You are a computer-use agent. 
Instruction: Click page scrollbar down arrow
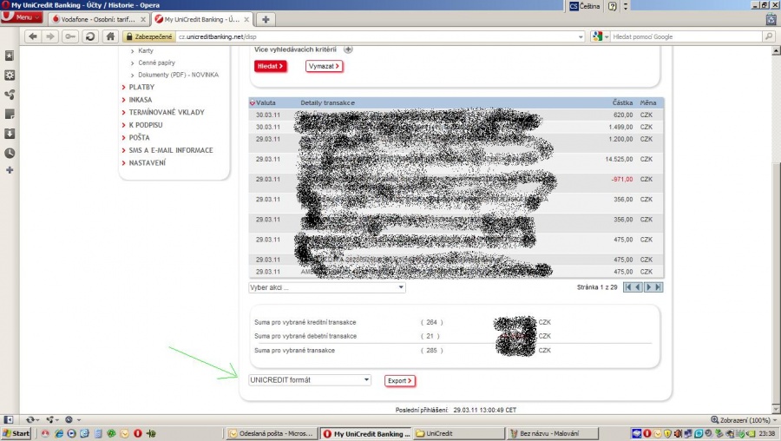click(x=776, y=410)
